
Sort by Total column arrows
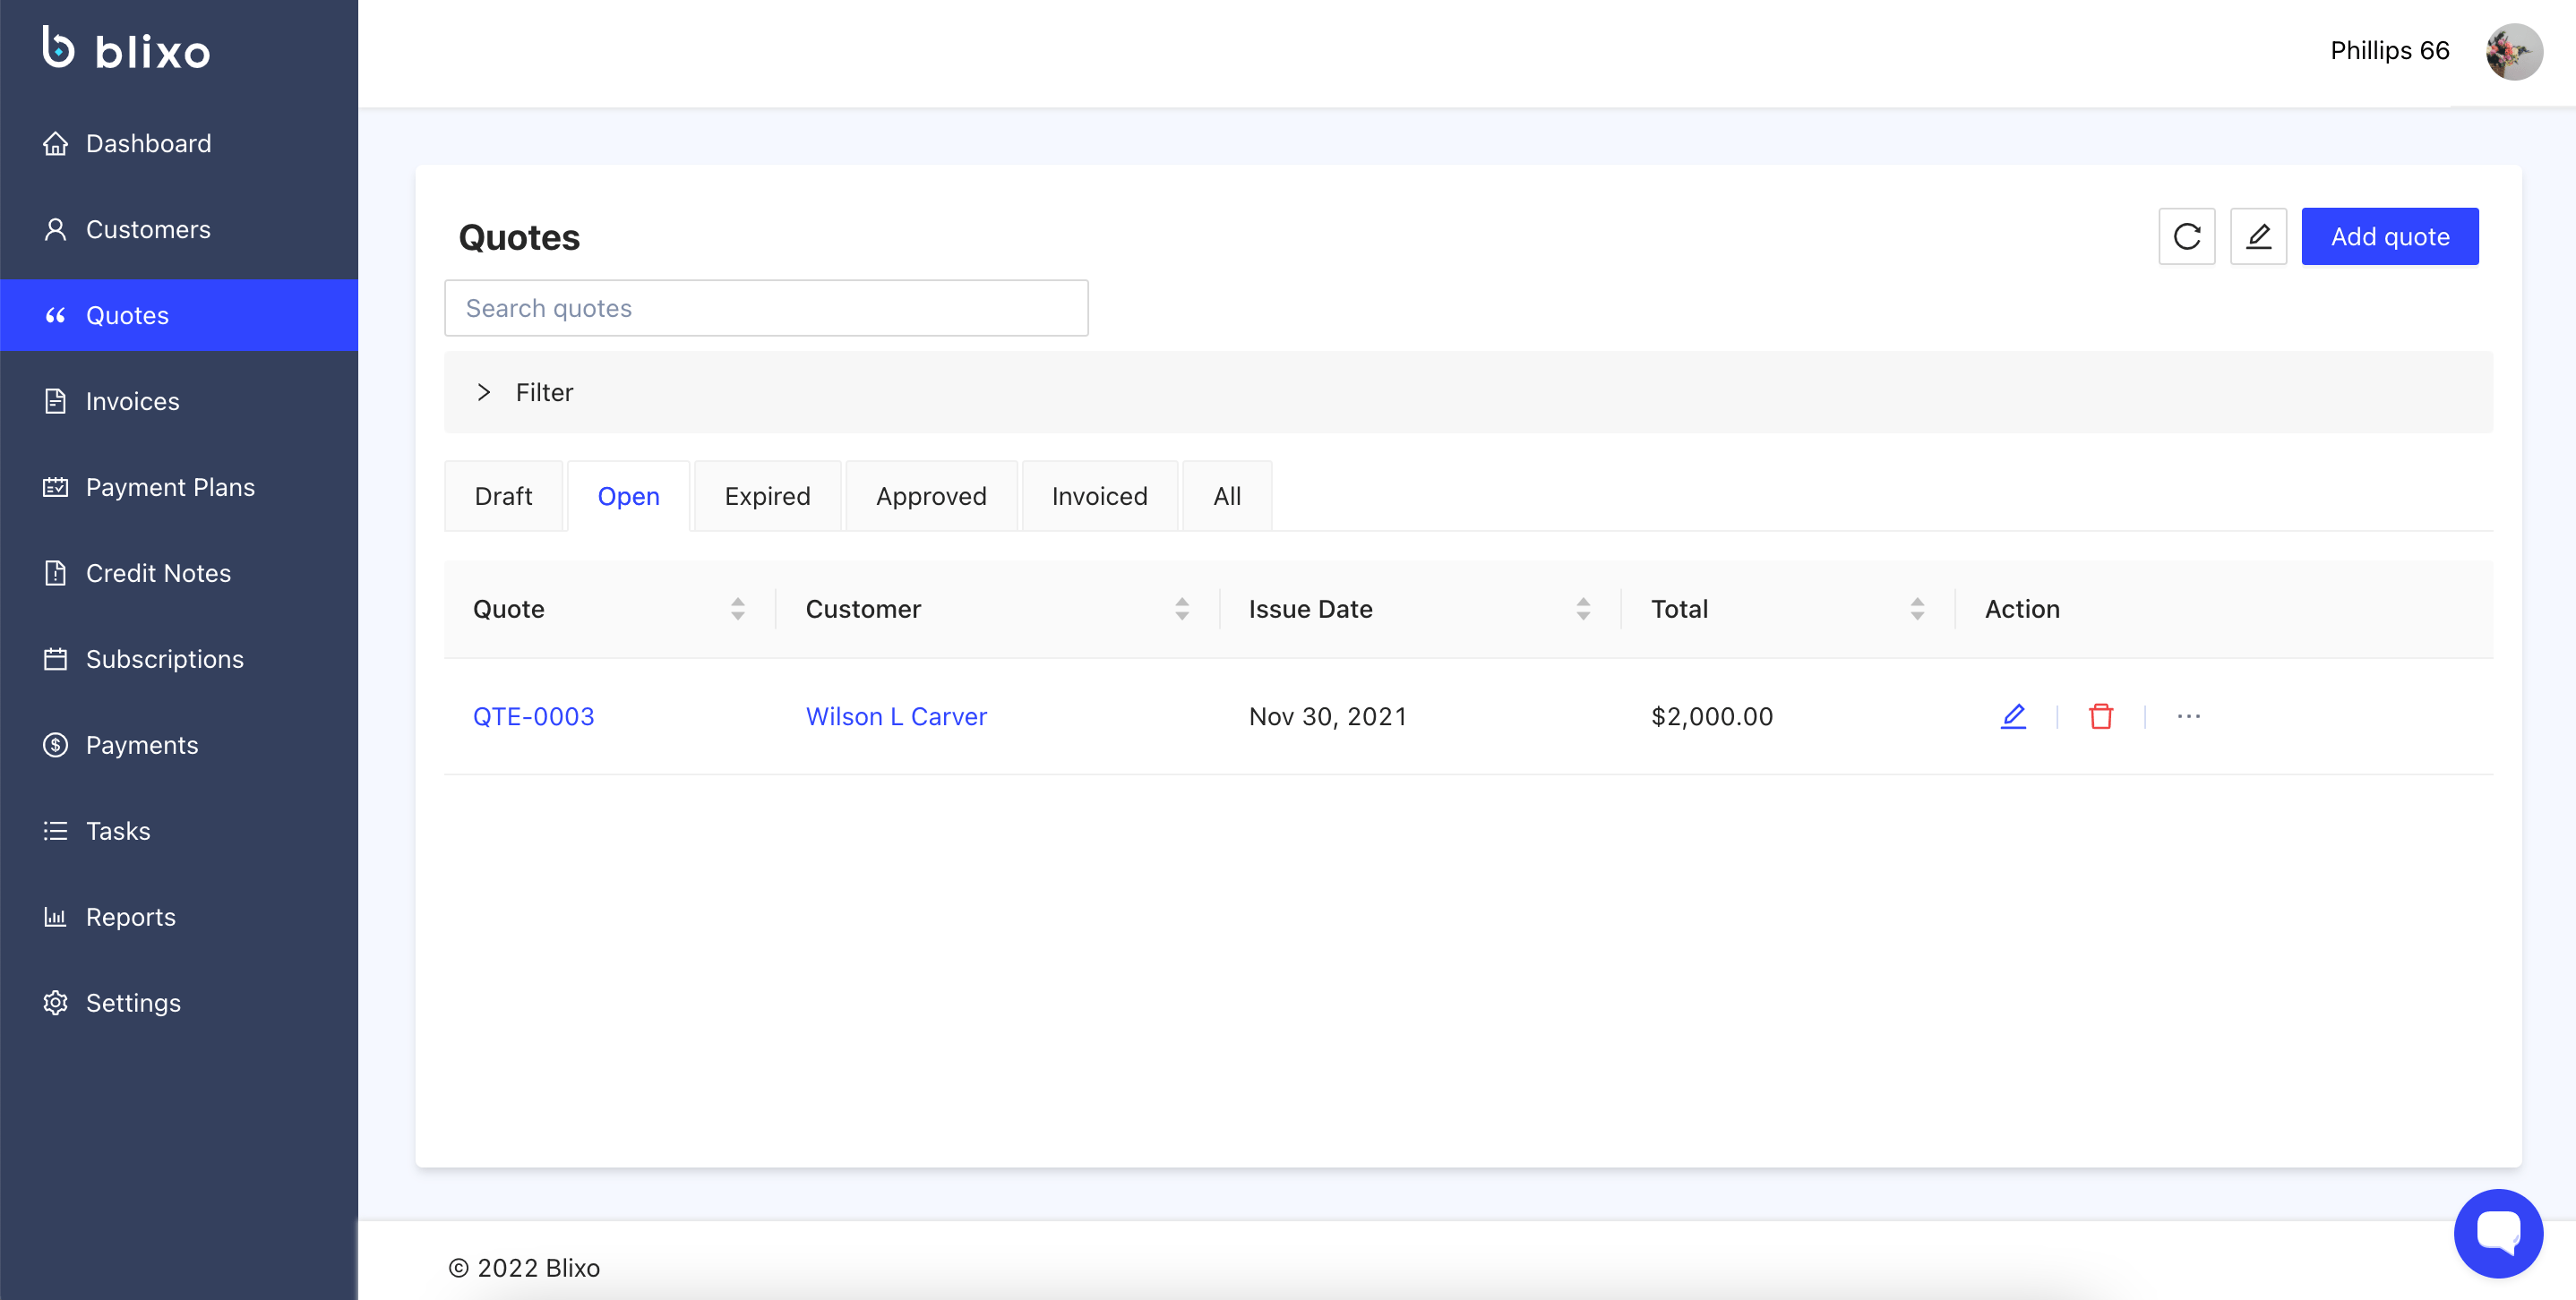coord(1916,610)
